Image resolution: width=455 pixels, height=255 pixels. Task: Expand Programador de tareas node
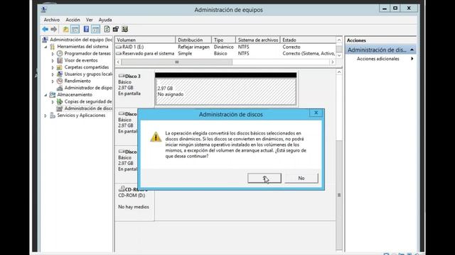click(53, 54)
